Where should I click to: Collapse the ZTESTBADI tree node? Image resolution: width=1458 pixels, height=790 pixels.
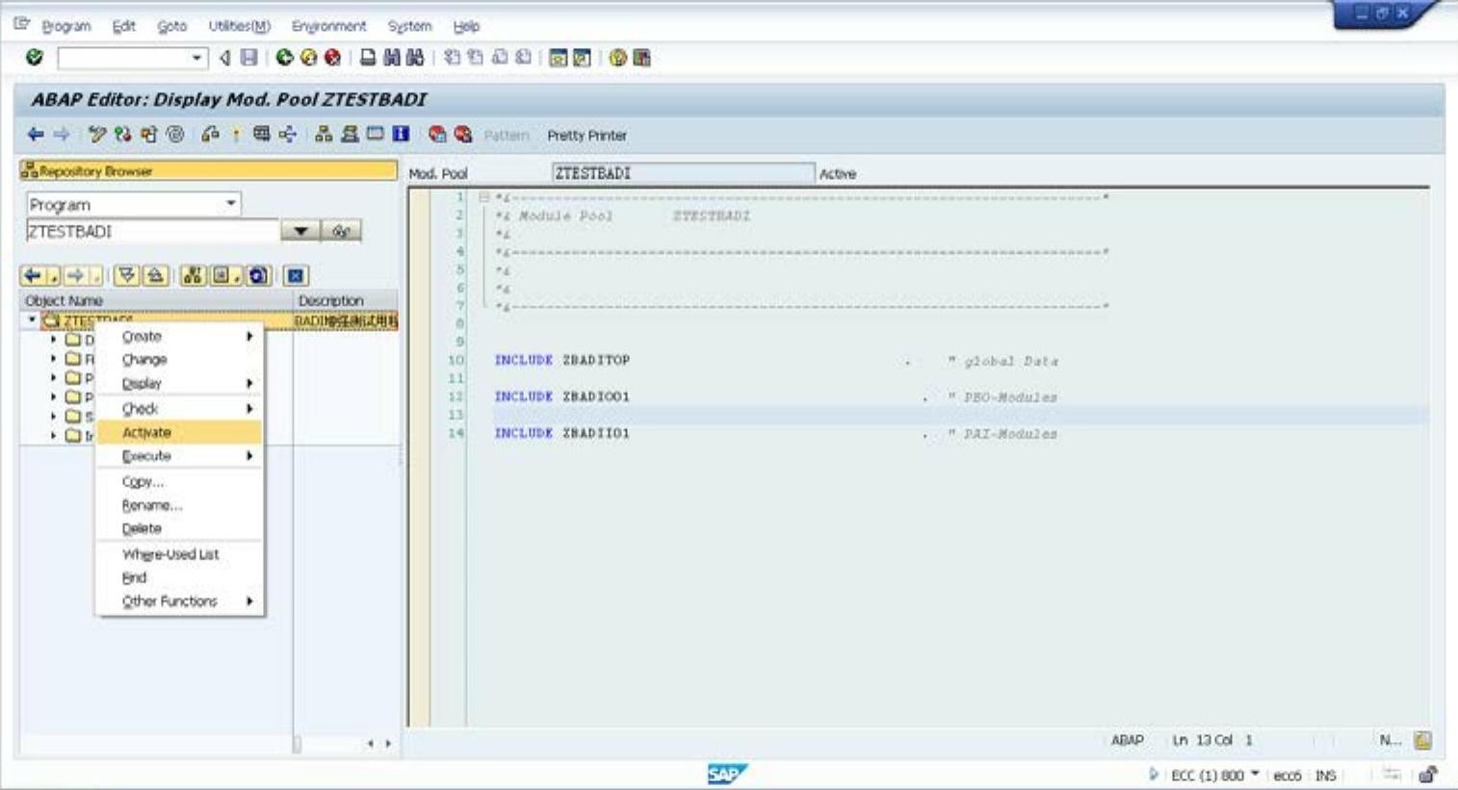[x=32, y=319]
